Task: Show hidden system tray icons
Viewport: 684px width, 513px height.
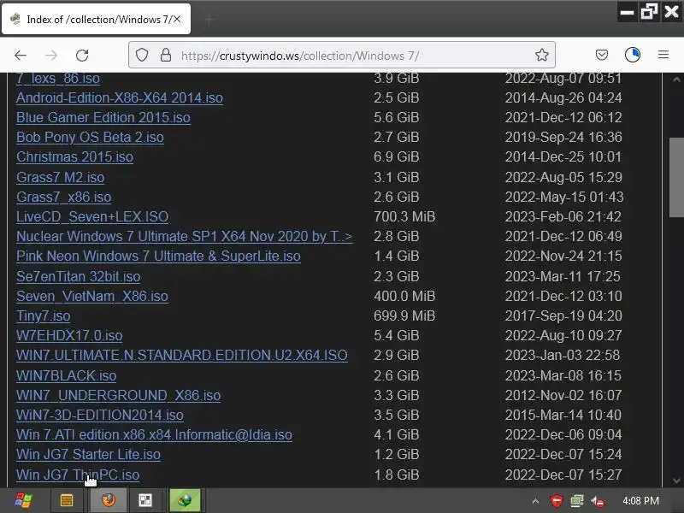Action: point(536,501)
